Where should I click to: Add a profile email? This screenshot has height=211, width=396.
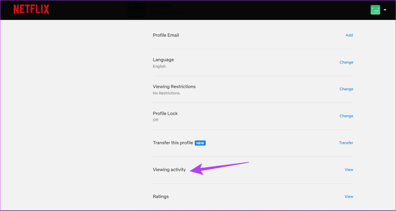click(349, 35)
